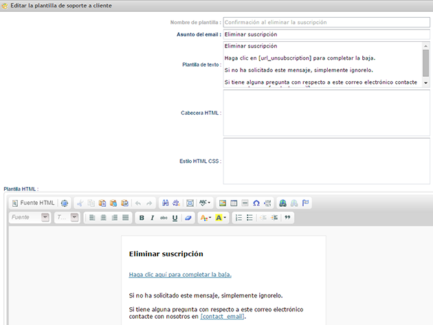Click the Asunto del email field

pos(326,34)
